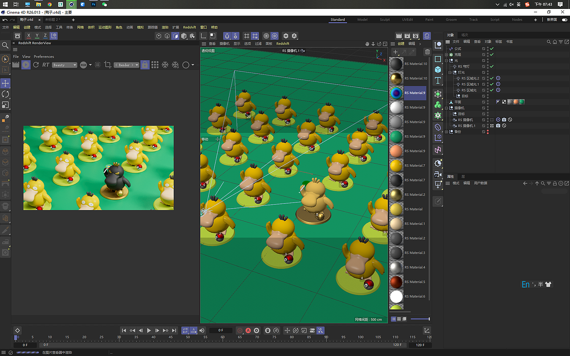Image resolution: width=570 pixels, height=356 pixels.
Task: Click the Cube primitive icon
Action: pyautogui.click(x=438, y=70)
